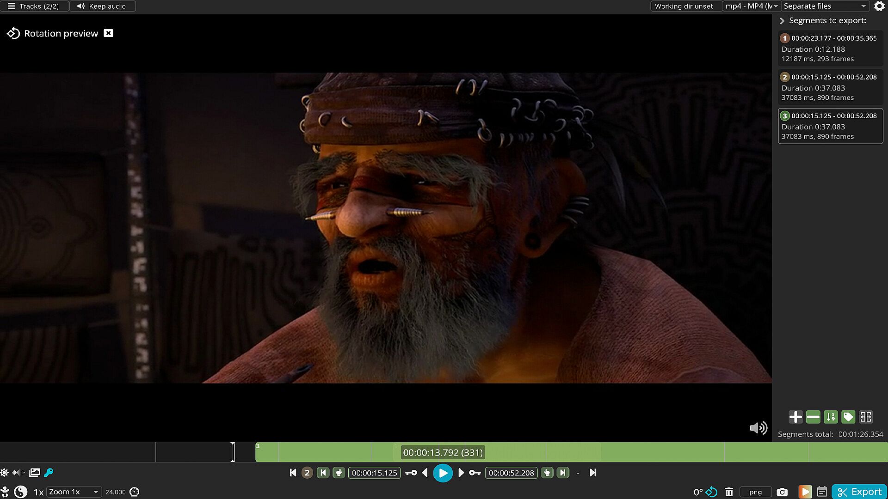Toggle keyframe display key icon
This screenshot has height=499, width=888.
[x=49, y=472]
